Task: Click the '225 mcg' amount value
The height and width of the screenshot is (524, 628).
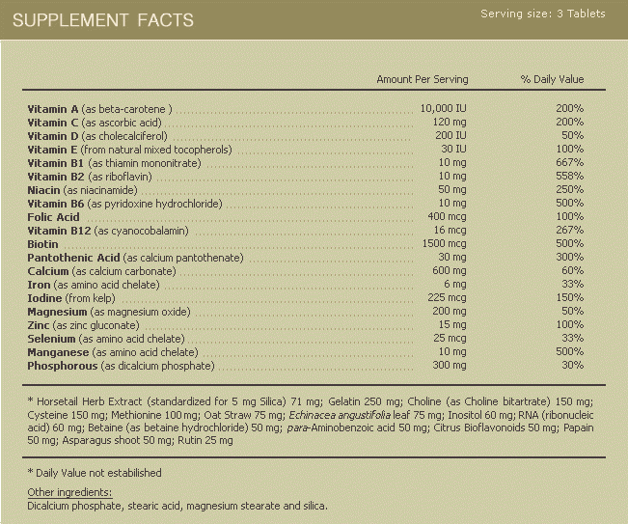Action: pos(447,298)
